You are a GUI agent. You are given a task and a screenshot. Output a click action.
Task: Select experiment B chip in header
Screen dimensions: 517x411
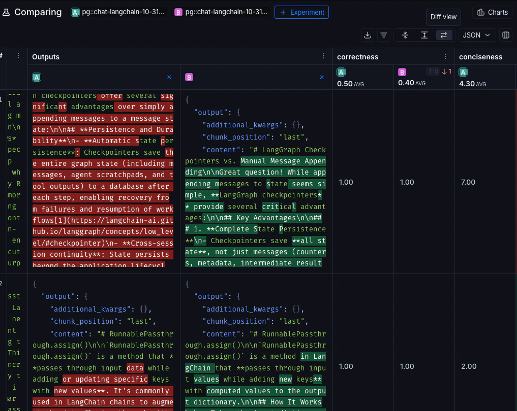[x=221, y=12]
